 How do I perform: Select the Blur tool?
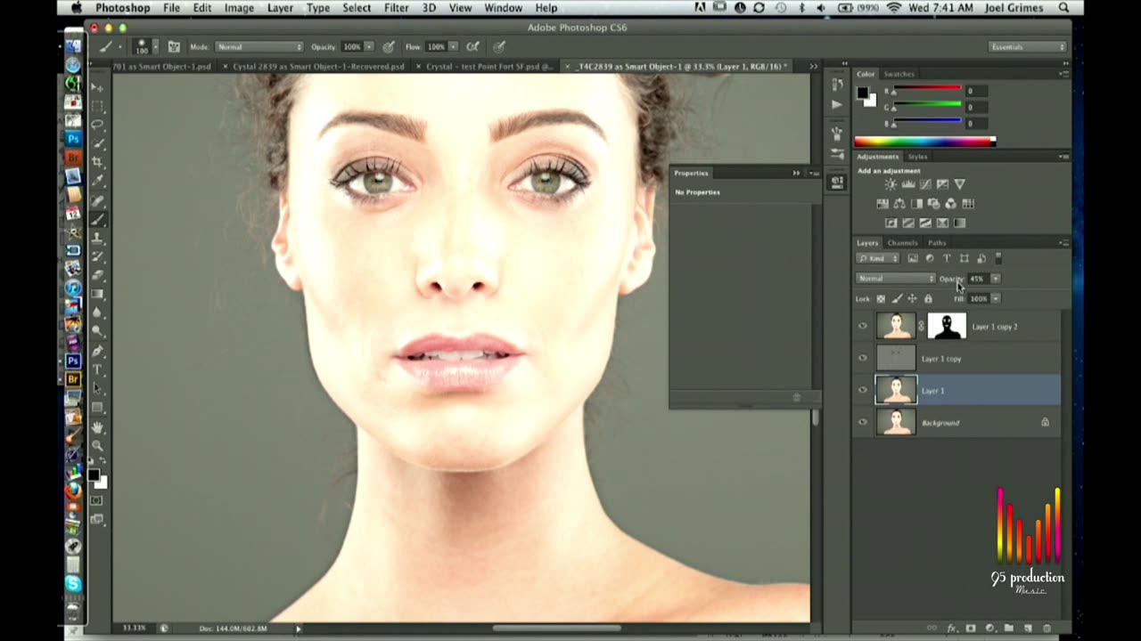98,312
